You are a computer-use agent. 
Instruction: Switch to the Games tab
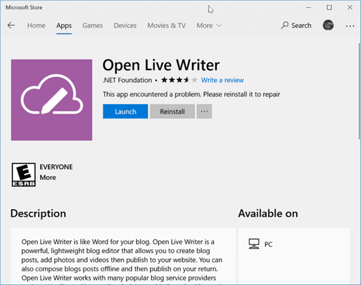pos(92,25)
